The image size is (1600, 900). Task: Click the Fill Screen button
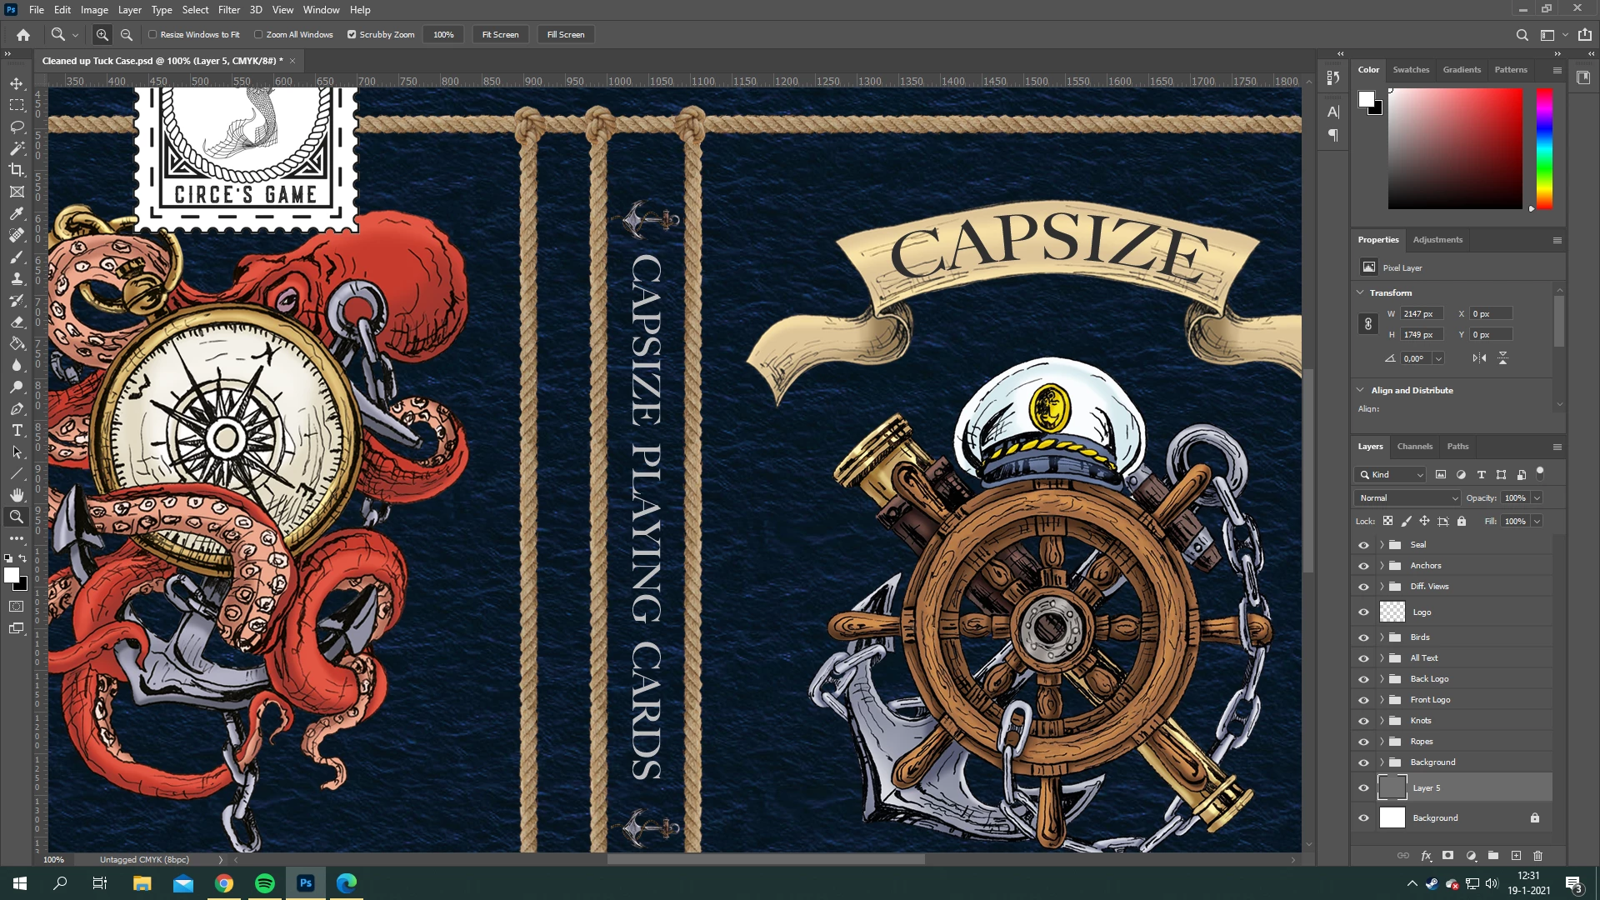(x=566, y=35)
